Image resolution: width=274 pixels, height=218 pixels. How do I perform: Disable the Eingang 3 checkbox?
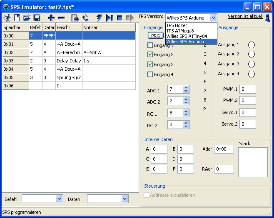150,64
